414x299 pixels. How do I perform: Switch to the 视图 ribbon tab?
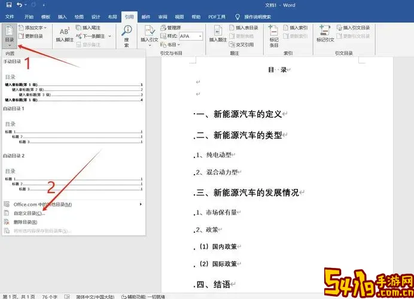pos(179,17)
